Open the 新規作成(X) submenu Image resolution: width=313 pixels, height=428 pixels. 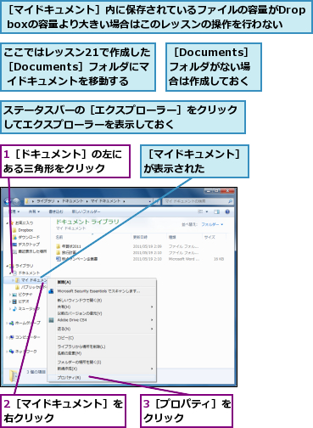tap(102, 369)
